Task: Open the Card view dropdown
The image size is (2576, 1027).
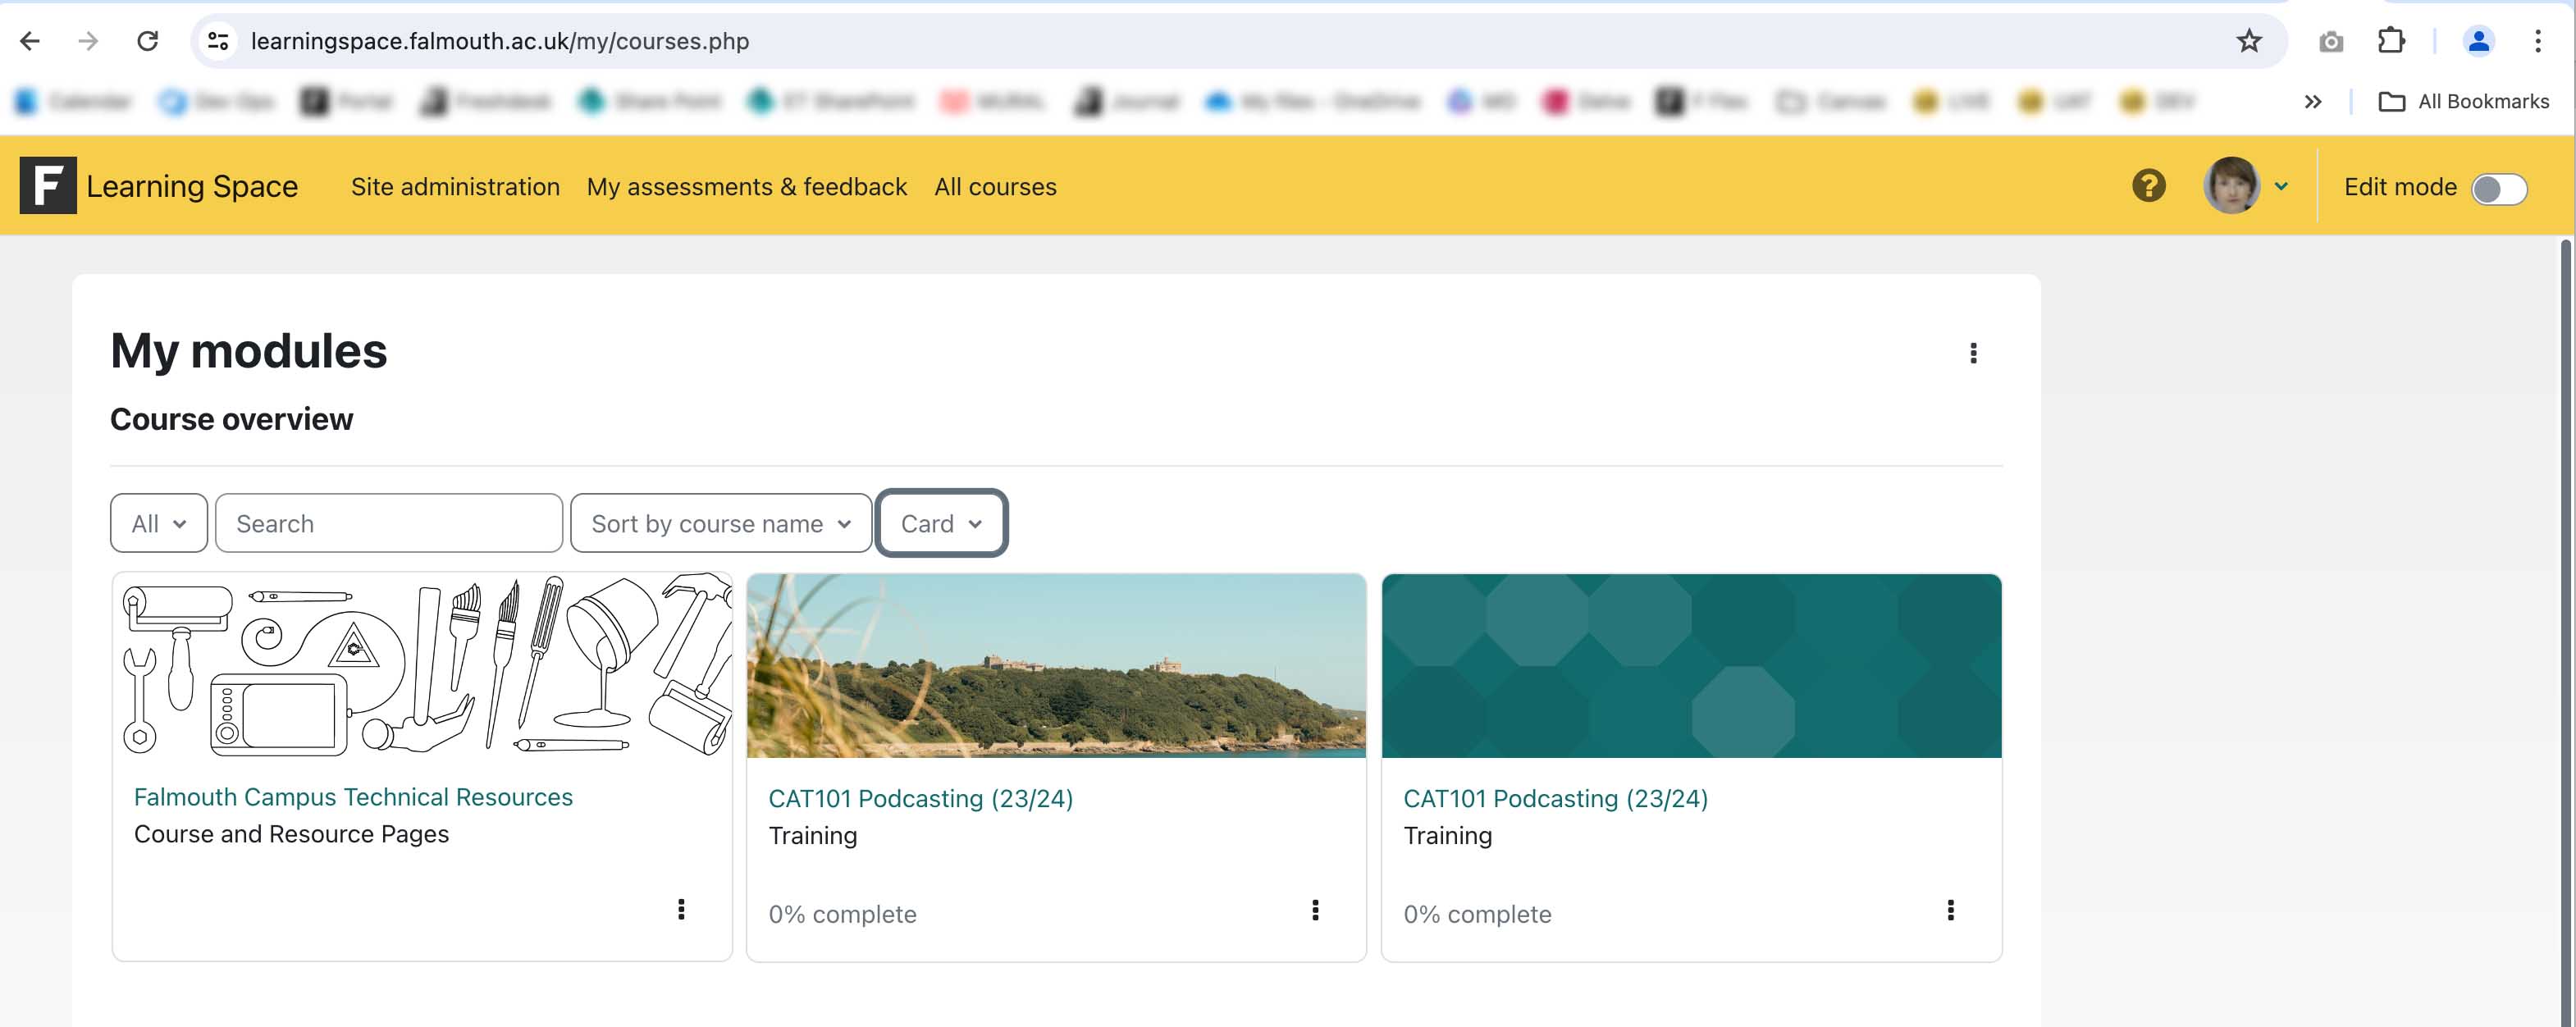Action: 940,523
